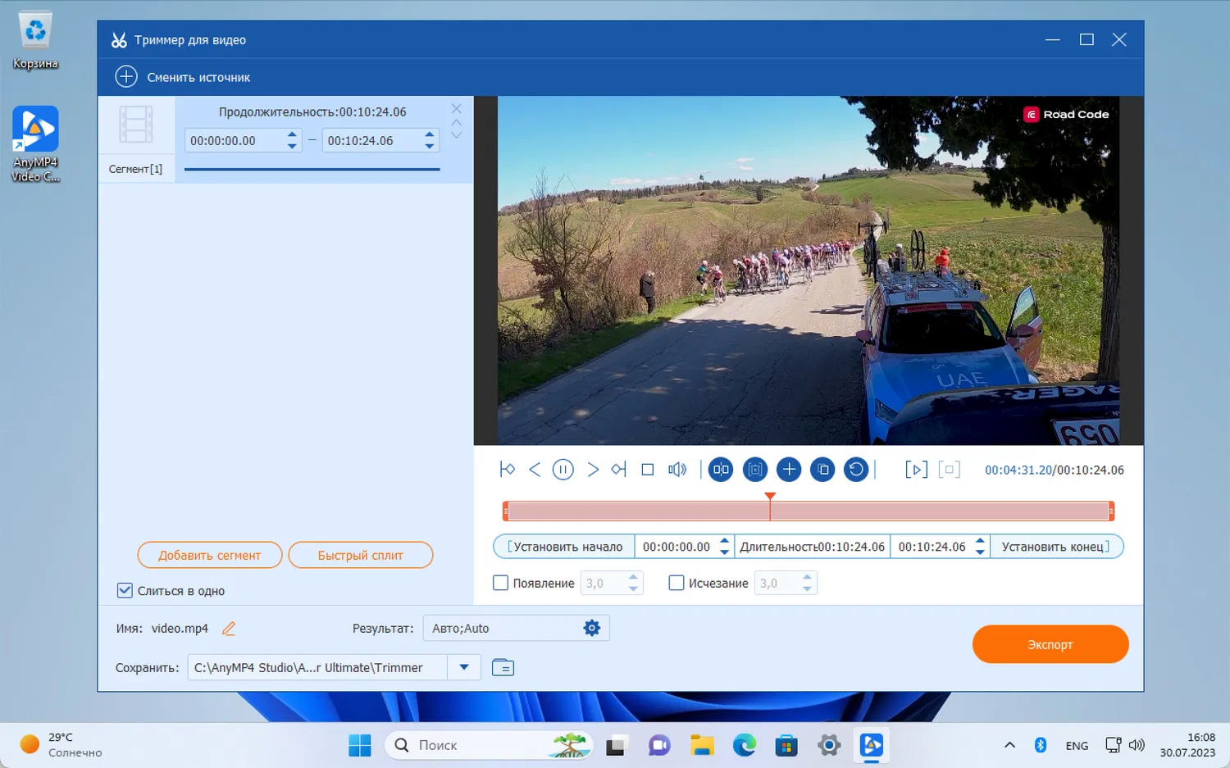The image size is (1230, 768).
Task: Increase the trim end time under timeline
Action: click(980, 541)
